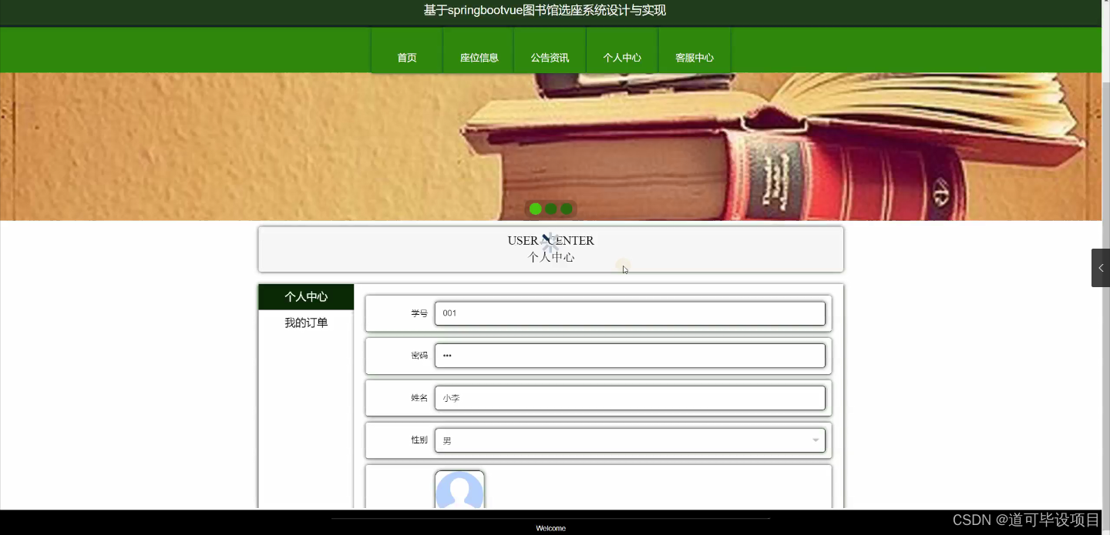Screen dimensions: 1110x535
Task: Expand the side panel chevron arrow
Action: (1101, 268)
